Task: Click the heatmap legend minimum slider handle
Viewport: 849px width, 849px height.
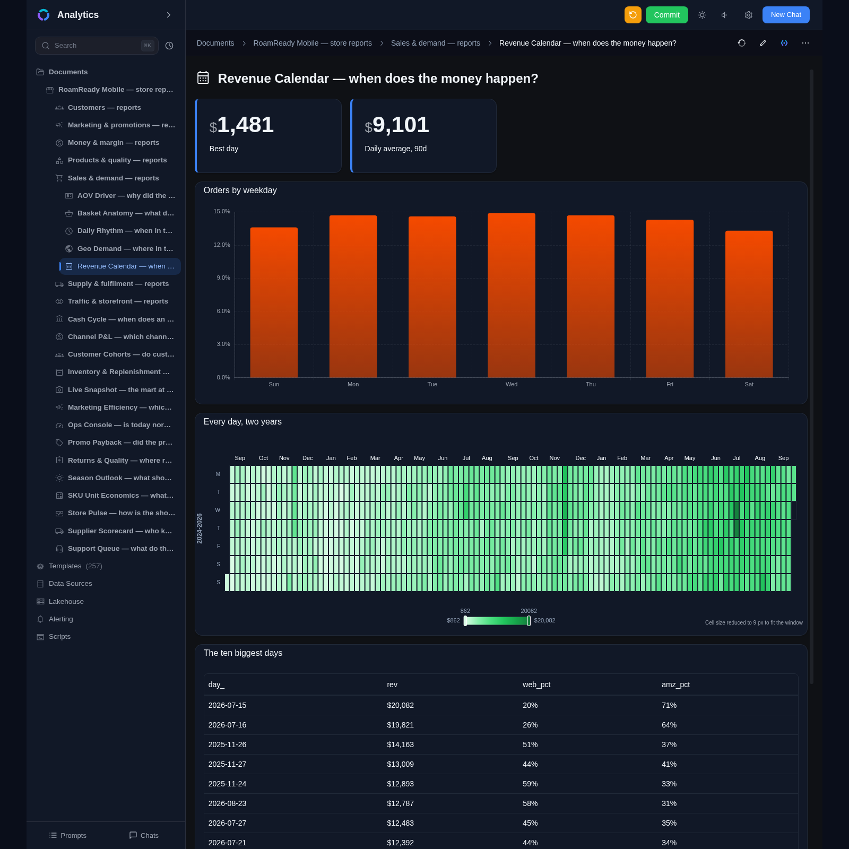Action: tap(465, 621)
